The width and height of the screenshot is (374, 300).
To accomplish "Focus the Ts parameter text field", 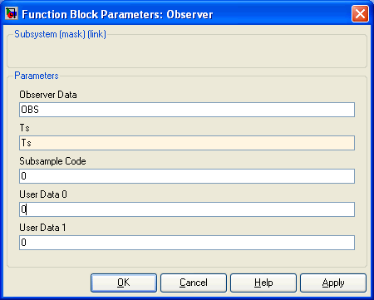I will pos(187,143).
